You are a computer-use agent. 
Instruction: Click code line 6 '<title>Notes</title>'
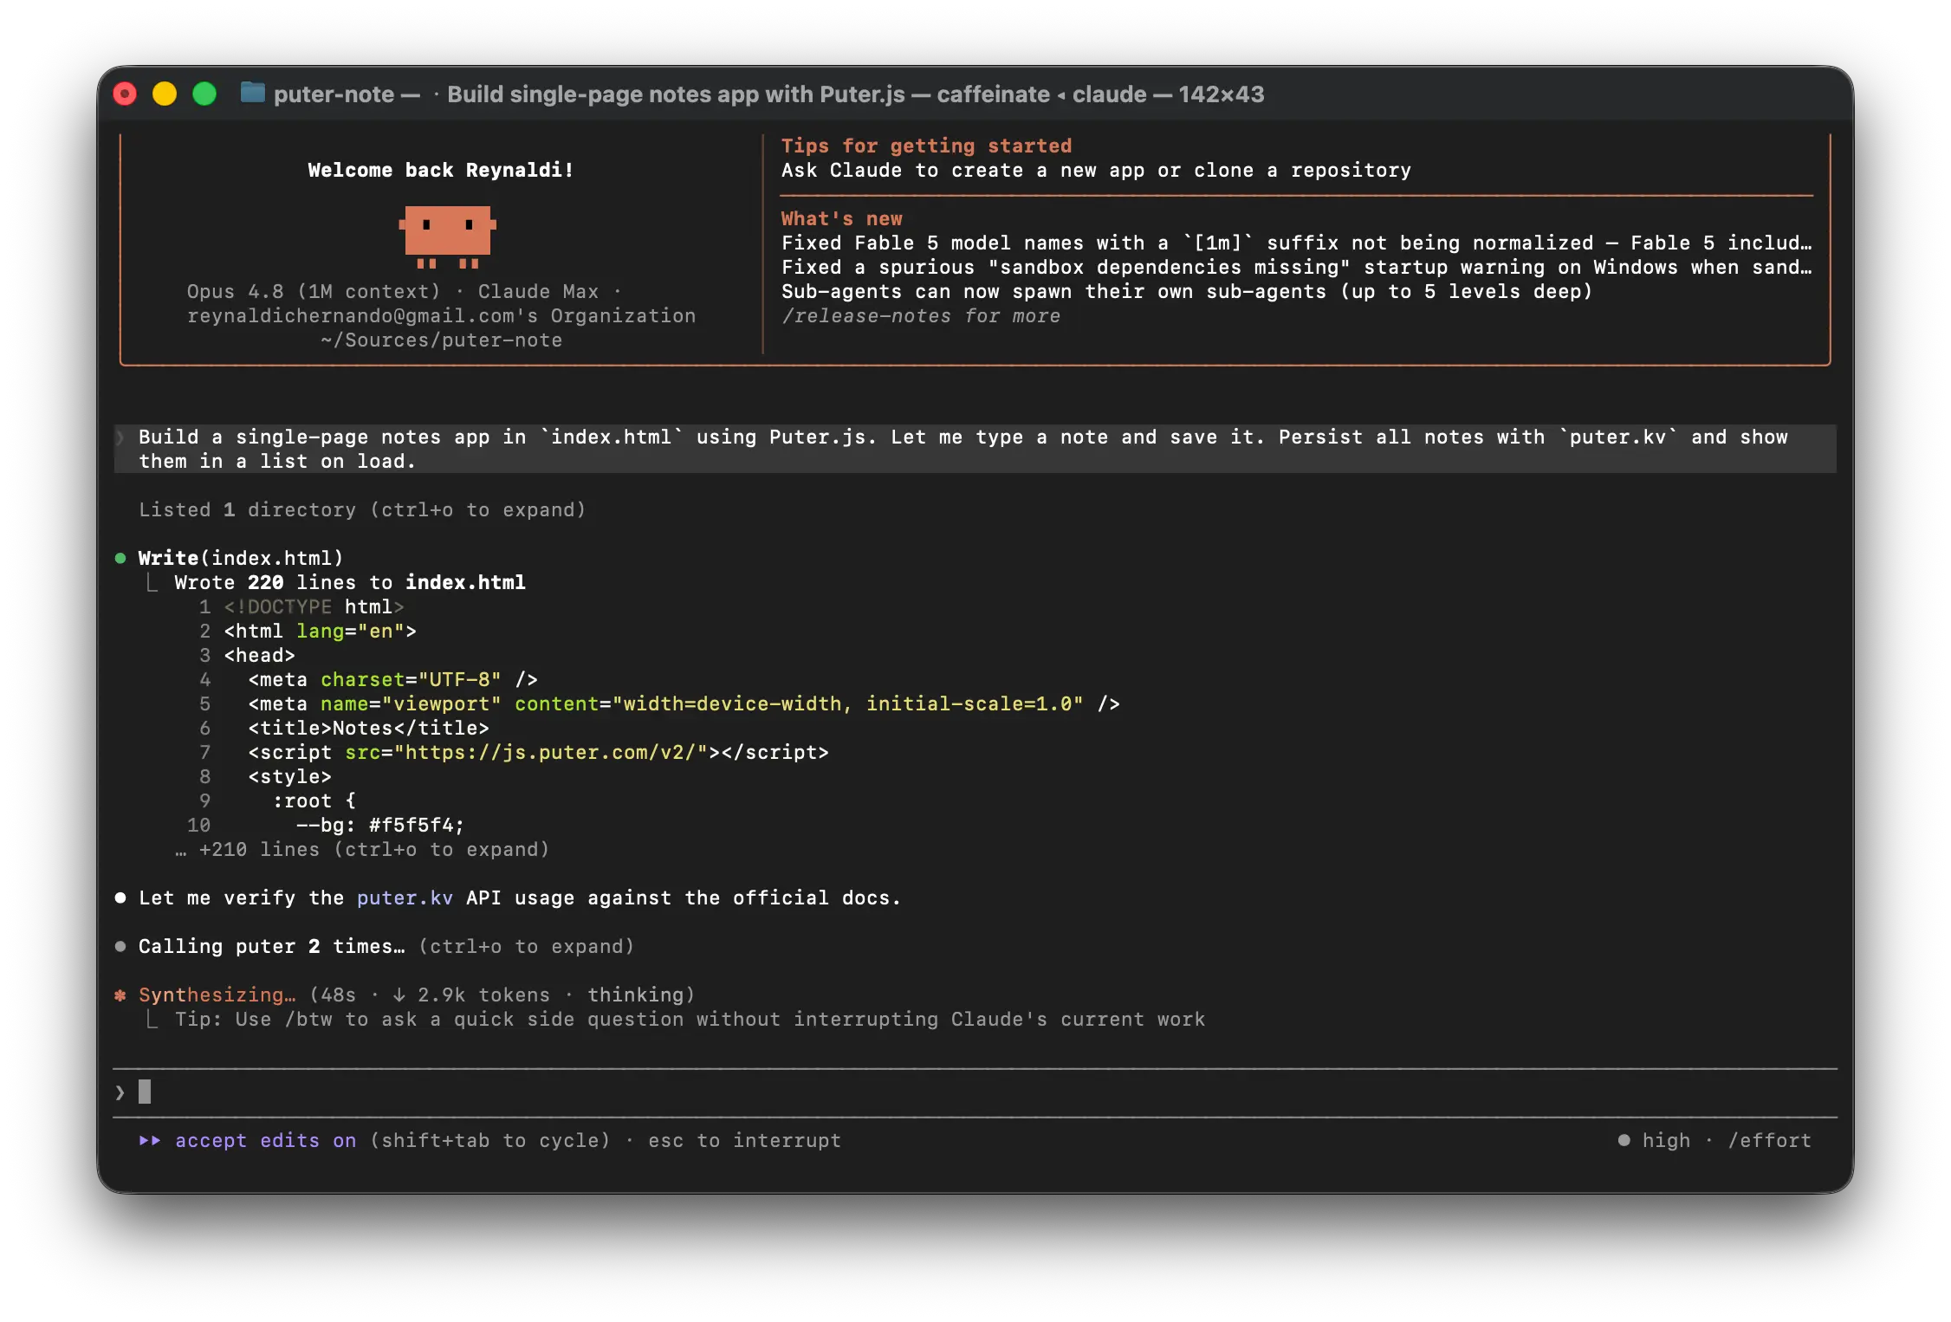[369, 729]
